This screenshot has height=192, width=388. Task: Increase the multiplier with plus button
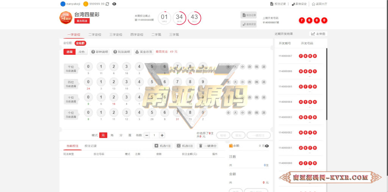click(162, 135)
